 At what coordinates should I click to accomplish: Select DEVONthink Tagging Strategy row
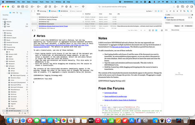coord(97,19)
